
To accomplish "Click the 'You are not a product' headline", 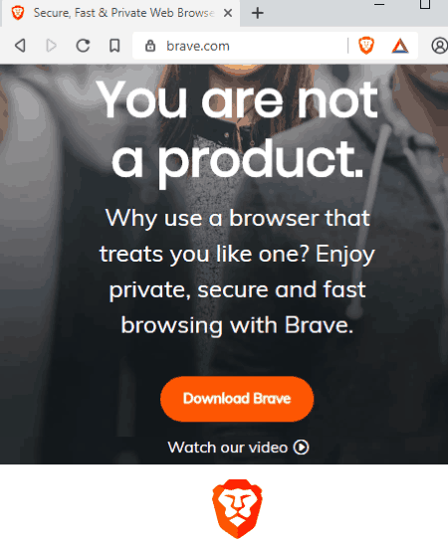I will 237,129.
